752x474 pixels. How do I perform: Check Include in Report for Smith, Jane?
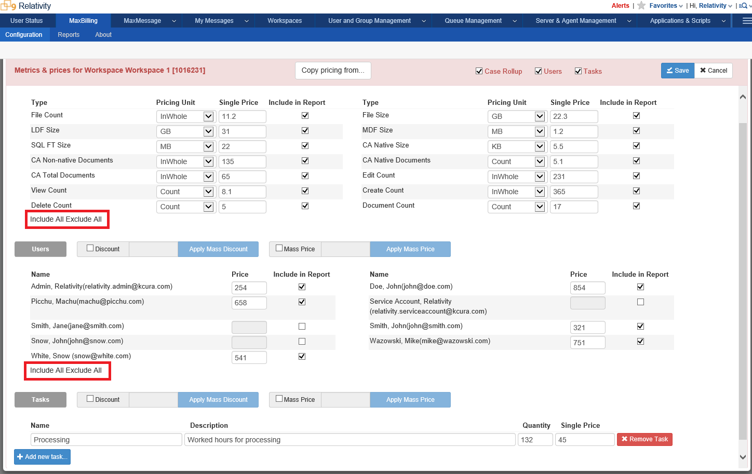point(302,327)
